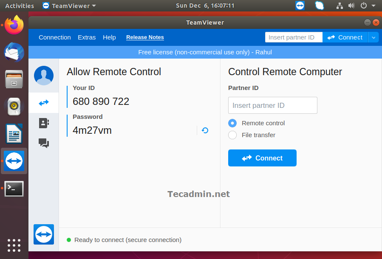This screenshot has height=259, width=382.
Task: Launch Firefox from the dock
Action: [x=14, y=25]
